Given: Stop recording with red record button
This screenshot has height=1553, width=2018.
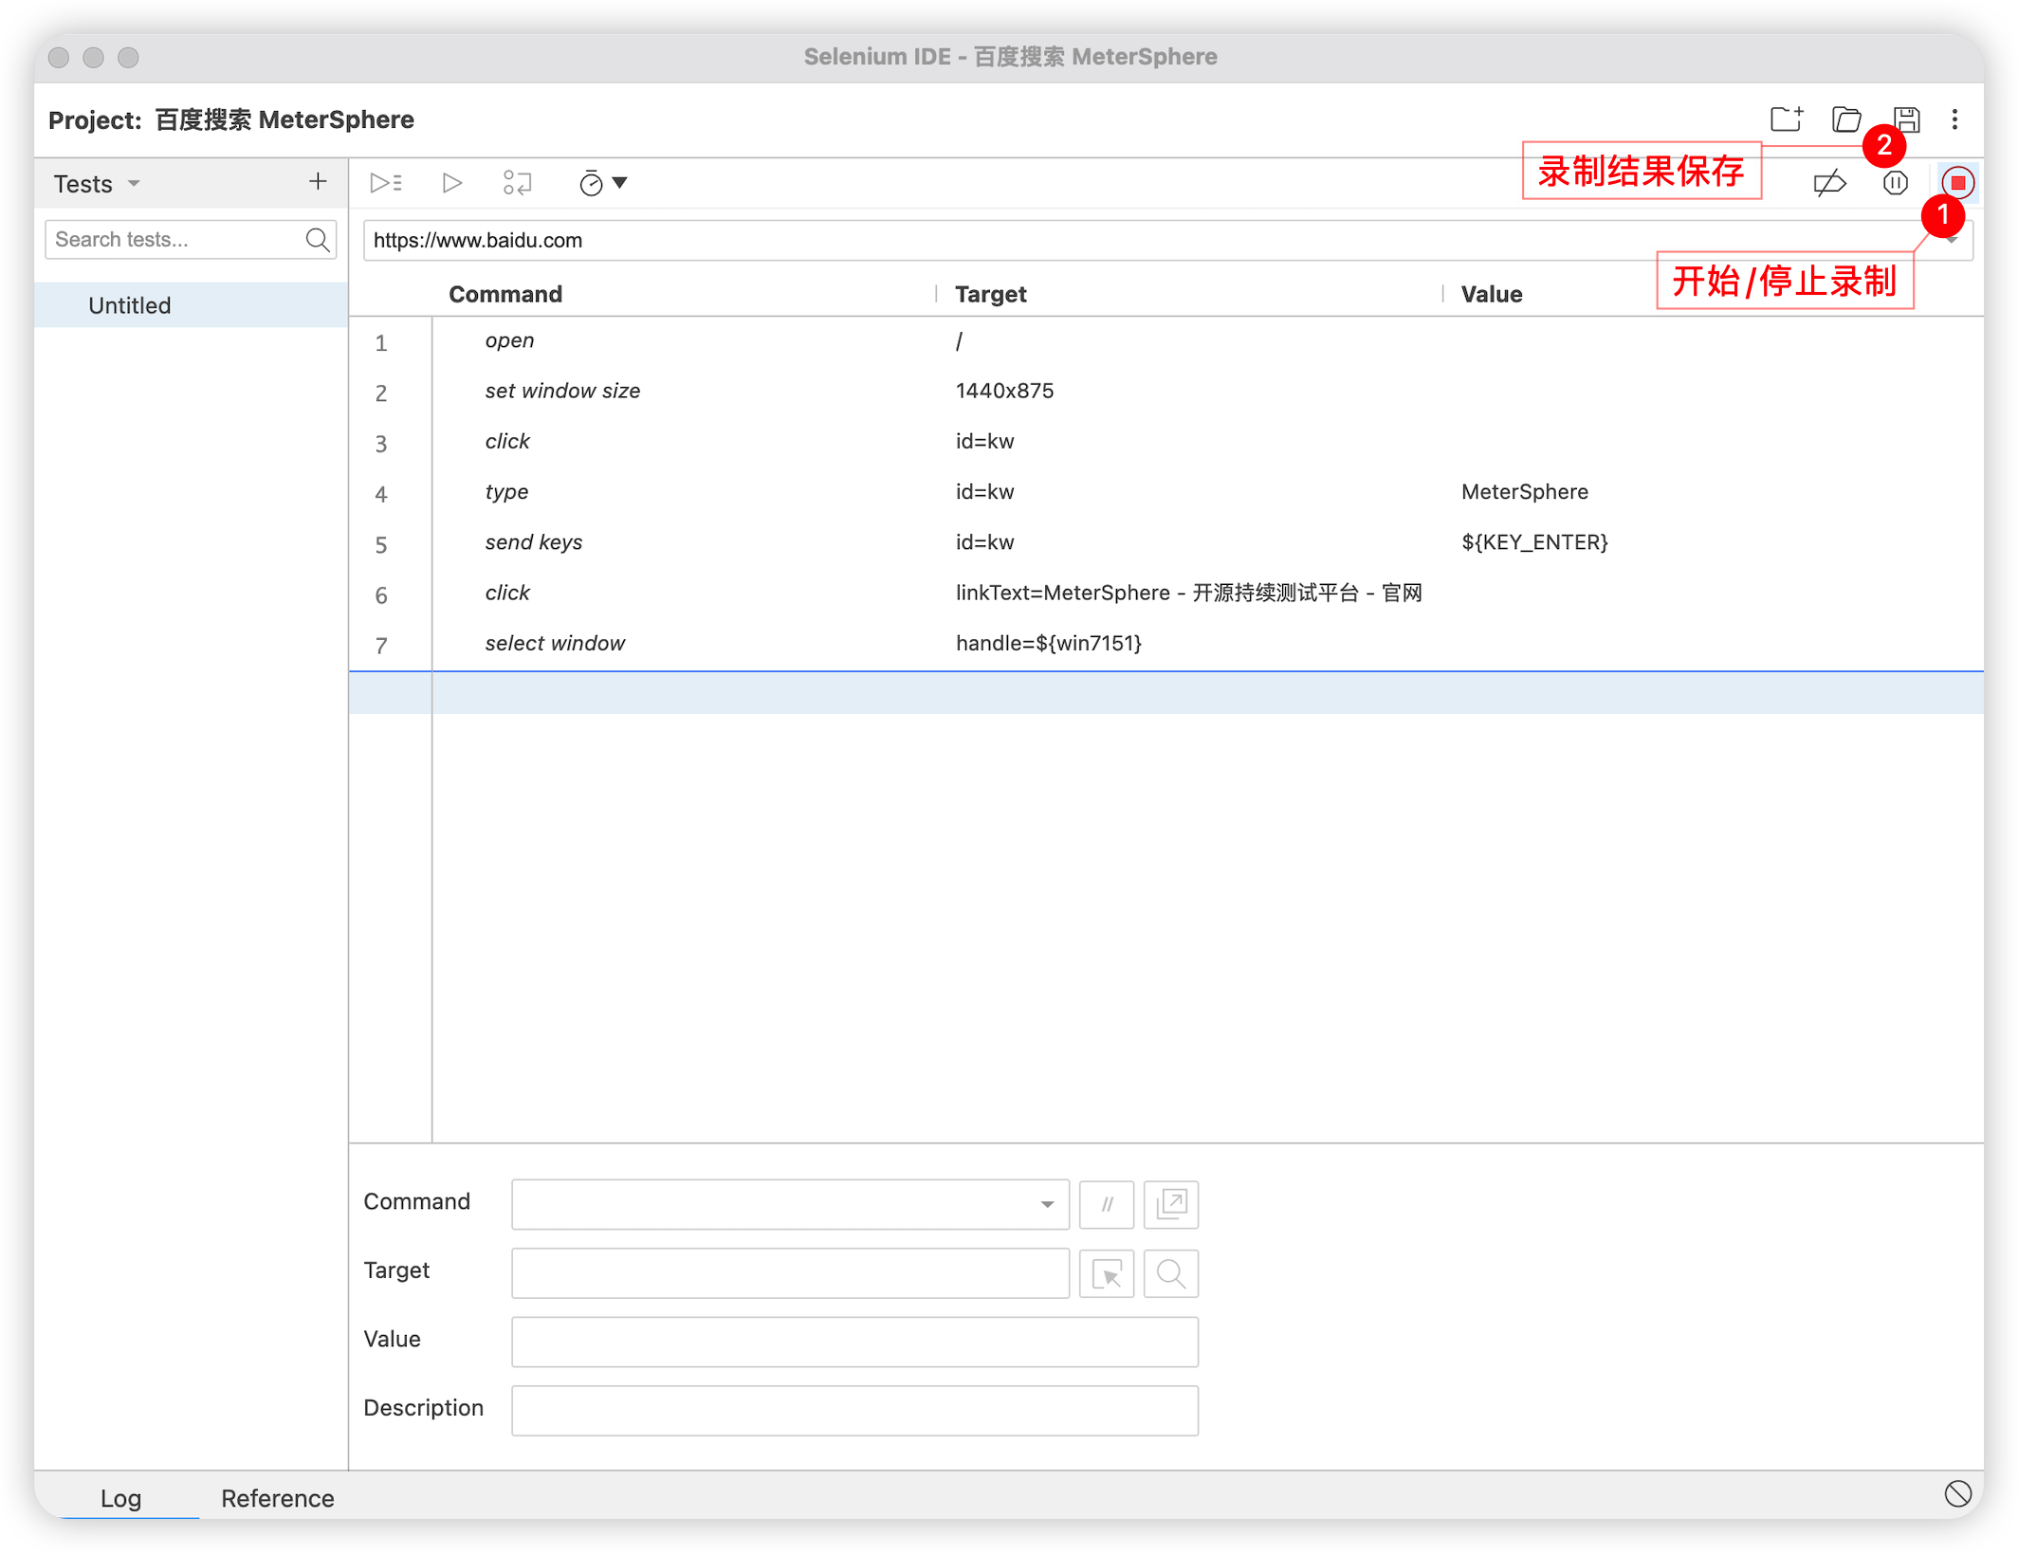Looking at the screenshot, I should pyautogui.click(x=1957, y=183).
